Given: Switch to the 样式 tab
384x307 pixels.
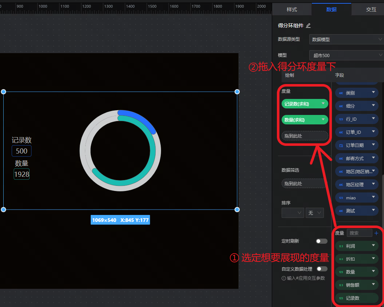Looking at the screenshot, I should pyautogui.click(x=292, y=9).
